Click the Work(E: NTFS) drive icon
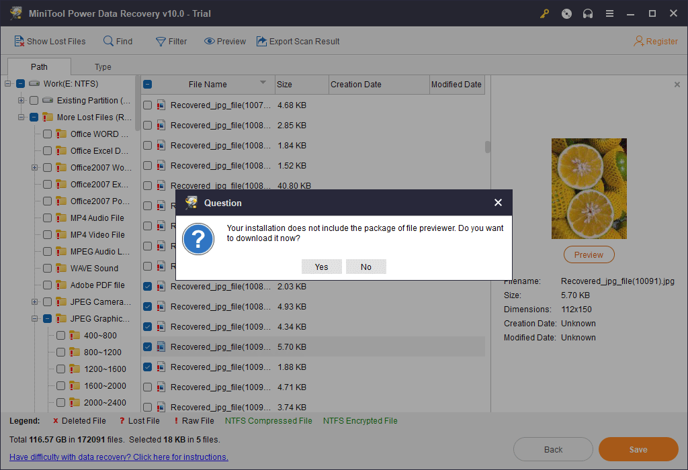Viewport: 688px width, 470px height. 34,83
